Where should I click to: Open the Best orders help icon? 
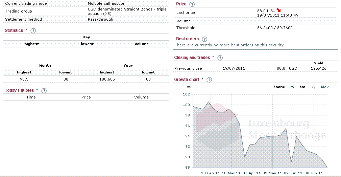(204, 39)
